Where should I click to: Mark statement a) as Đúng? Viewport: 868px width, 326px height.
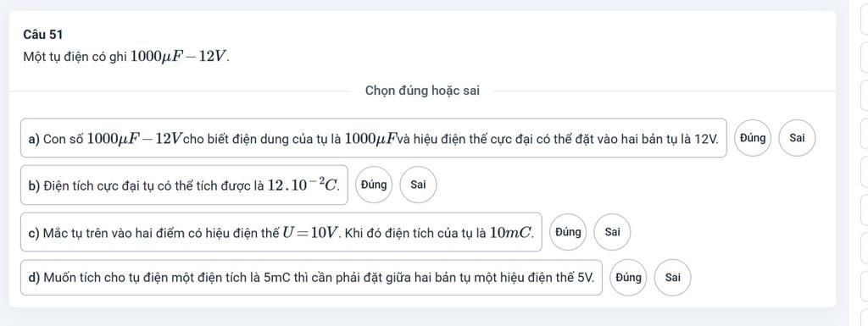point(753,138)
